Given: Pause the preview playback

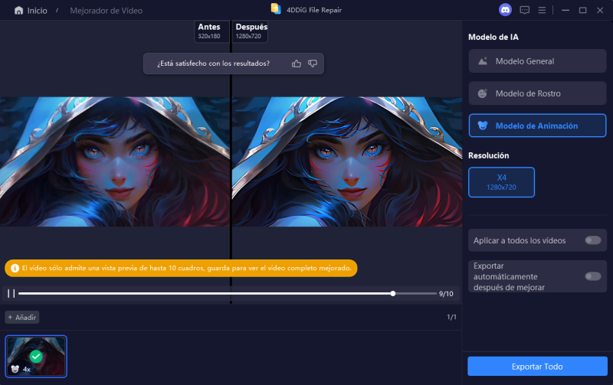Looking at the screenshot, I should pyautogui.click(x=11, y=294).
